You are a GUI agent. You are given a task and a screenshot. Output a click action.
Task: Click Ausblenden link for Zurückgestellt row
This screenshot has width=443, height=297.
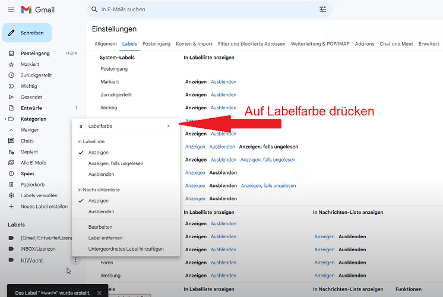[223, 94]
